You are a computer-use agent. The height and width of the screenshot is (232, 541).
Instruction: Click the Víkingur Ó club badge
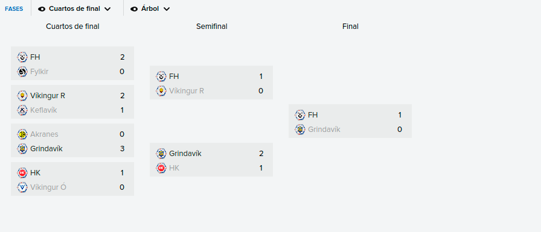[x=22, y=187]
